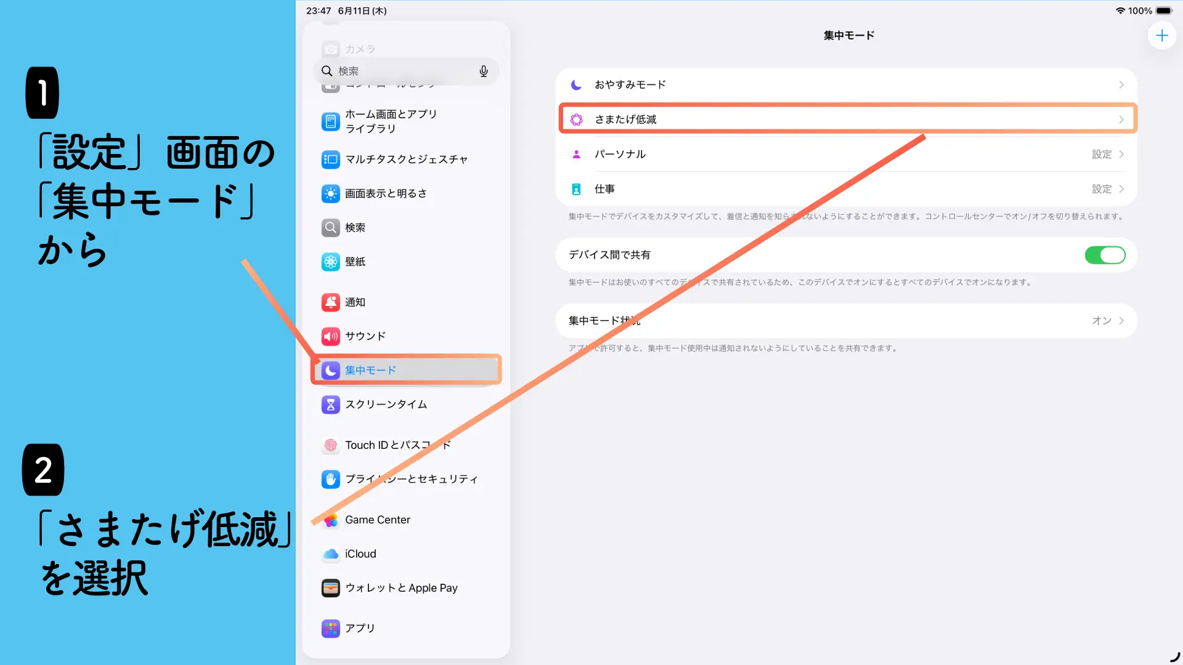The image size is (1183, 665).
Task: Tap the microphone icon in search field
Action: (484, 71)
